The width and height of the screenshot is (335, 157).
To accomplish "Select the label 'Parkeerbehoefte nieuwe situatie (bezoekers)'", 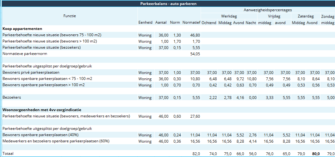I will pyautogui.click(x=42, y=47).
